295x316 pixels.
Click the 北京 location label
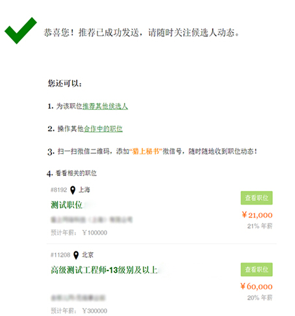coord(88,255)
